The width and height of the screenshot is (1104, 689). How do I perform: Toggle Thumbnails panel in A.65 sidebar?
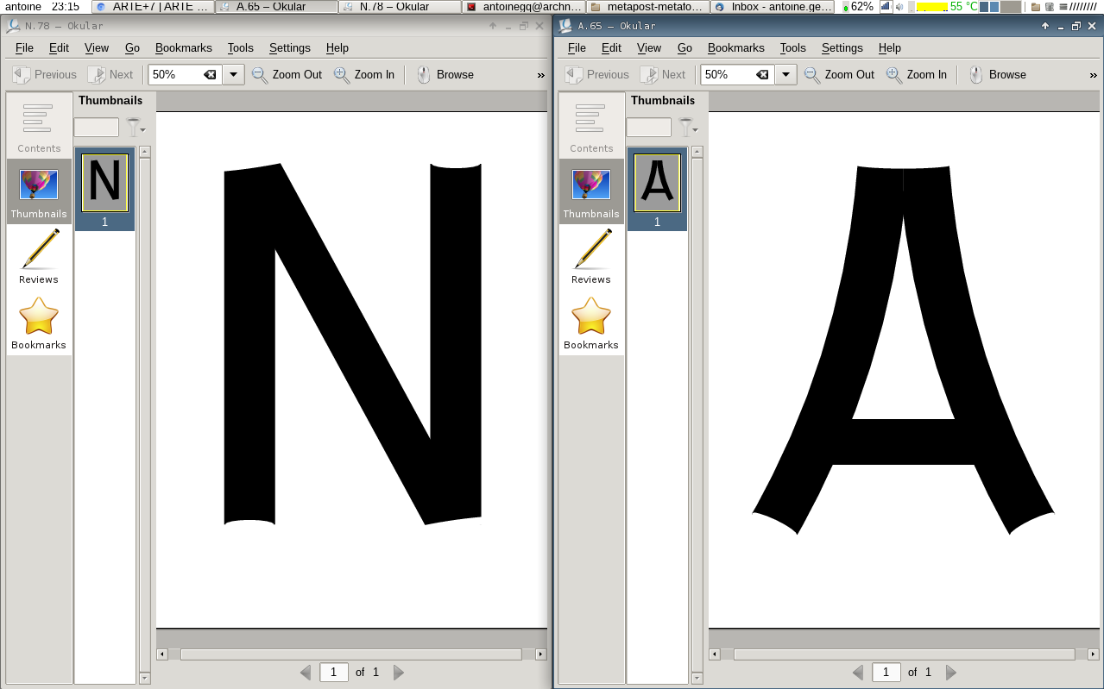[x=591, y=191]
